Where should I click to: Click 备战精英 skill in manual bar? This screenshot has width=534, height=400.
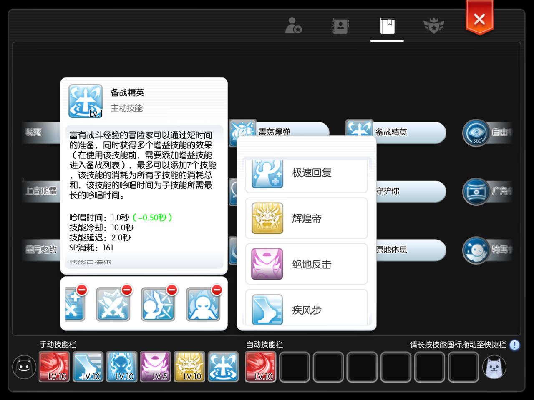(x=223, y=367)
